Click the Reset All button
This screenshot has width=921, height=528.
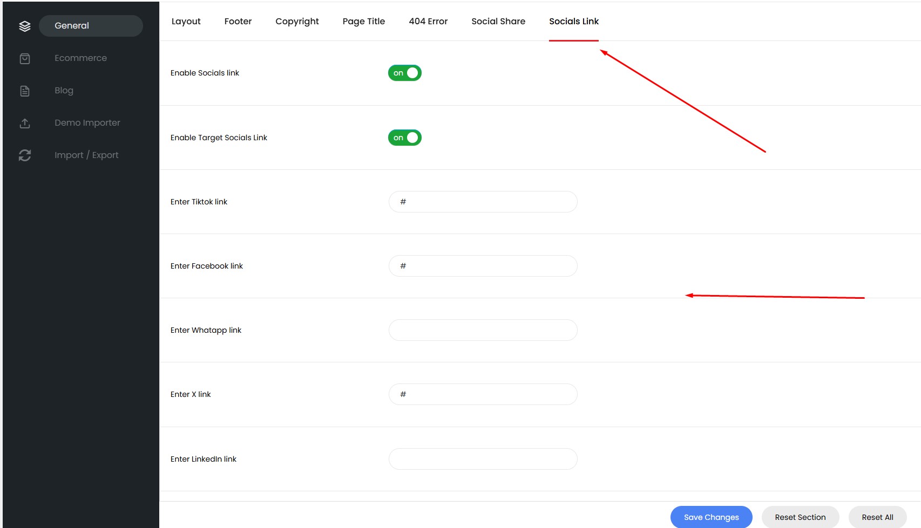click(x=877, y=517)
